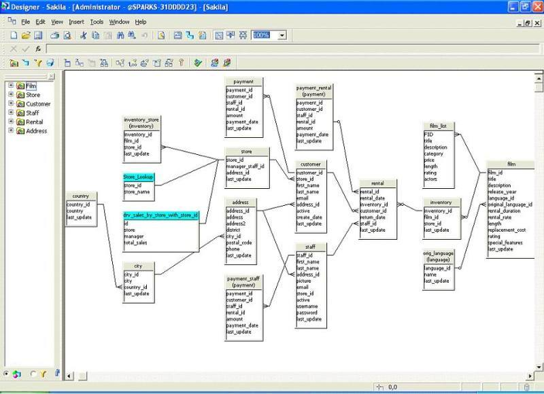Select the filter view radio button
The image size is (544, 394).
tap(33, 374)
